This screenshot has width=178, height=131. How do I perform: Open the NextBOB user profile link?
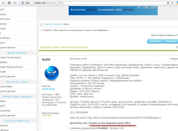click(x=46, y=59)
